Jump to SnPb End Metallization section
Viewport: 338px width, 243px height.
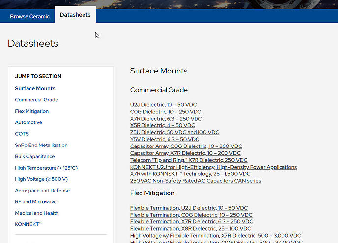pos(41,145)
